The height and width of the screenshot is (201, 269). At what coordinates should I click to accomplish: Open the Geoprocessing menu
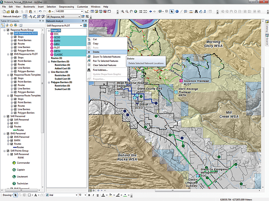click(66, 7)
